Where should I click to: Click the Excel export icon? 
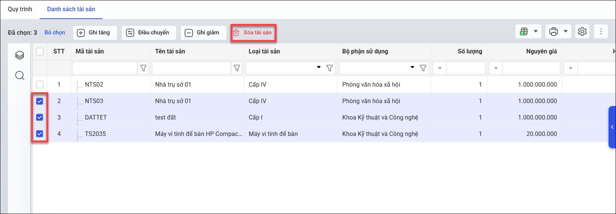pyautogui.click(x=524, y=32)
